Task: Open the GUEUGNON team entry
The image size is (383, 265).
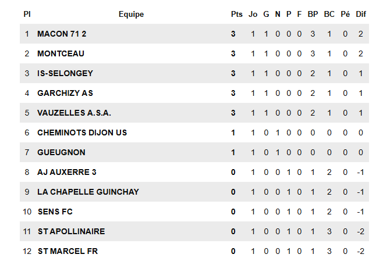Action: tap(61, 152)
